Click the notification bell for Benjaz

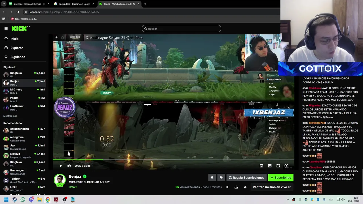tap(212, 178)
